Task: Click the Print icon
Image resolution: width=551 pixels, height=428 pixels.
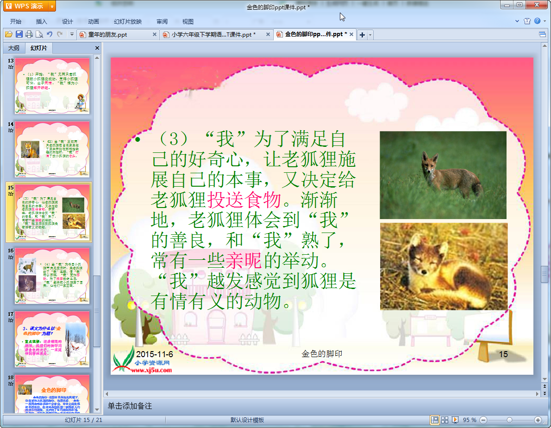Action: tap(29, 34)
